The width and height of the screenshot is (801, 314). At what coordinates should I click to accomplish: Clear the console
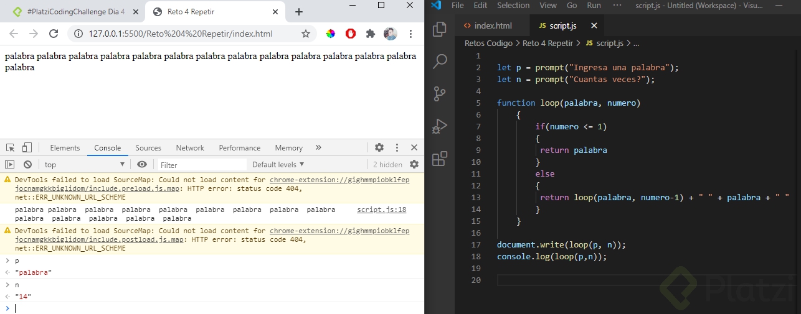coord(27,165)
